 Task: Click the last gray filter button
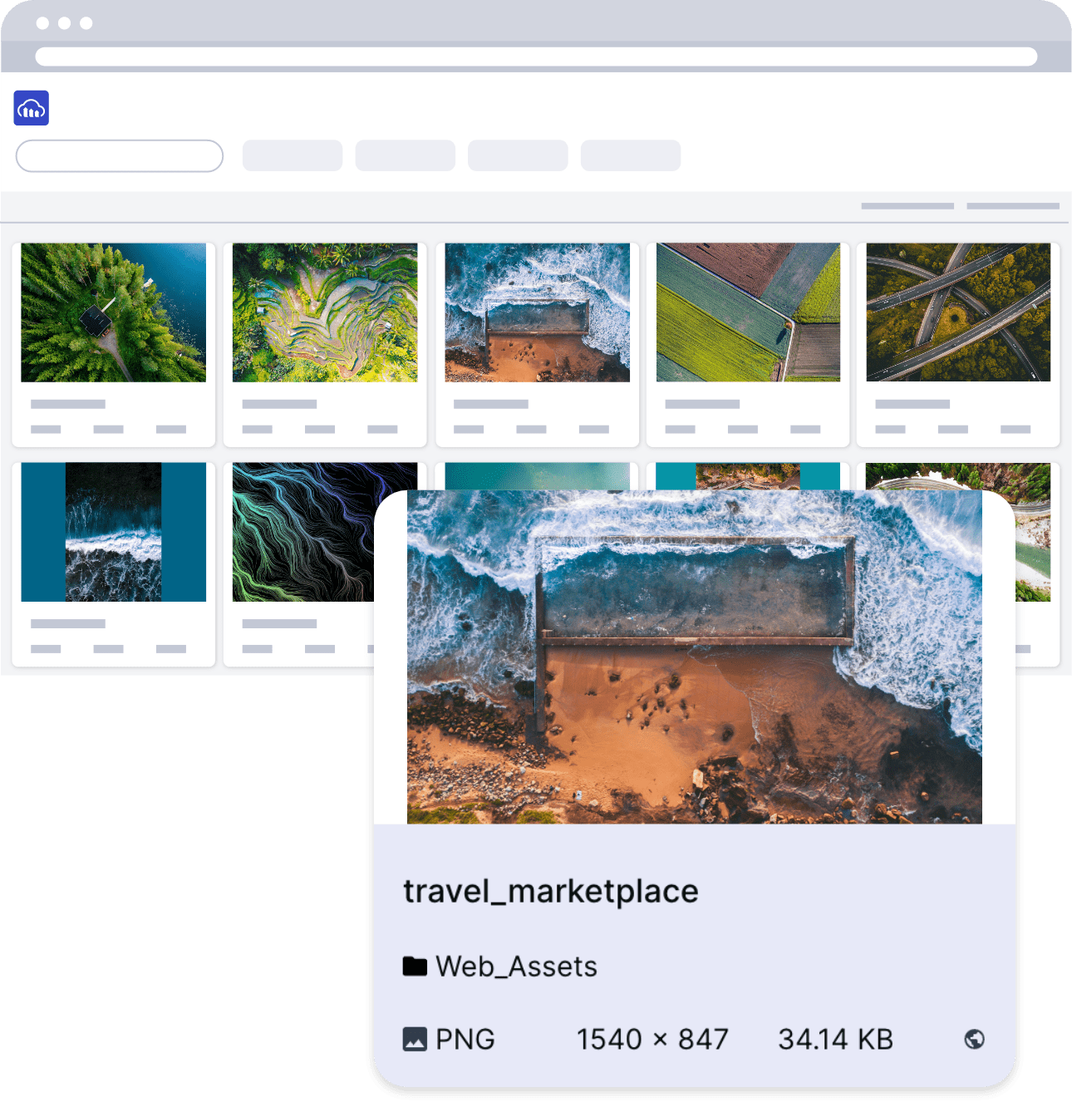click(x=631, y=155)
